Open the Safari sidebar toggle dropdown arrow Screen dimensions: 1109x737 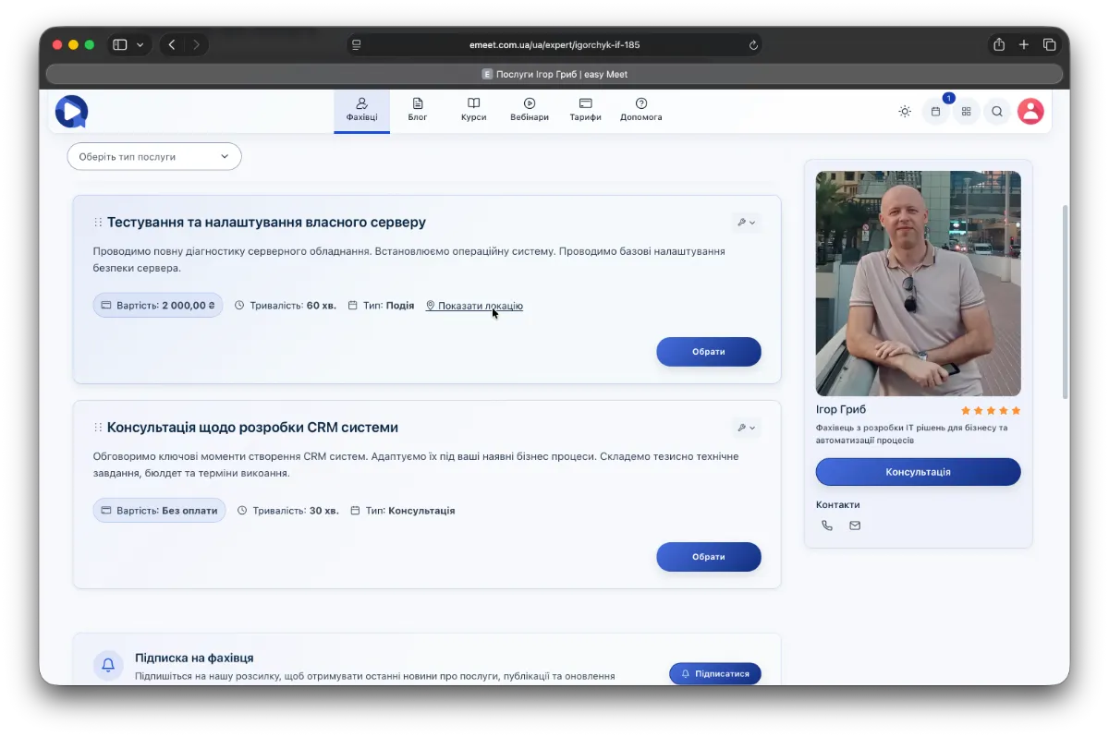(x=140, y=44)
